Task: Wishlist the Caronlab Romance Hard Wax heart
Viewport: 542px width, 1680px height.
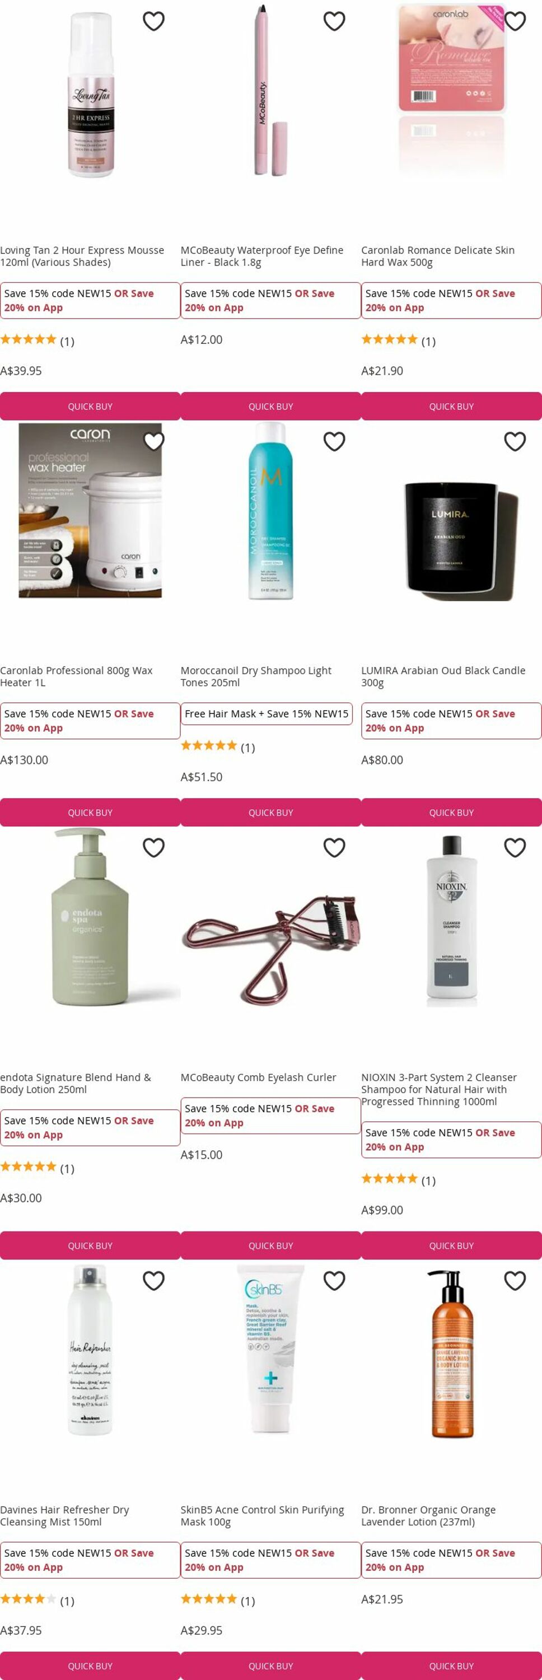Action: 515,21
